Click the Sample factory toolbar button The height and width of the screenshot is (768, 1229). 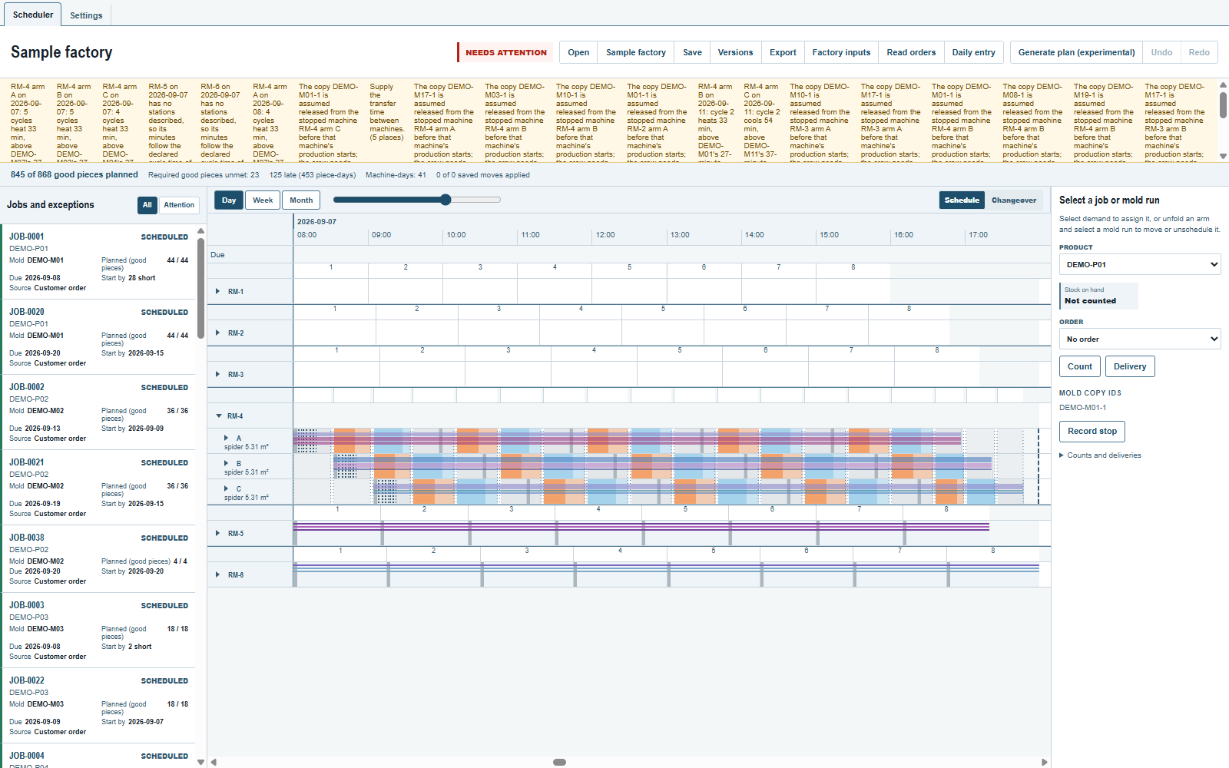tap(636, 52)
